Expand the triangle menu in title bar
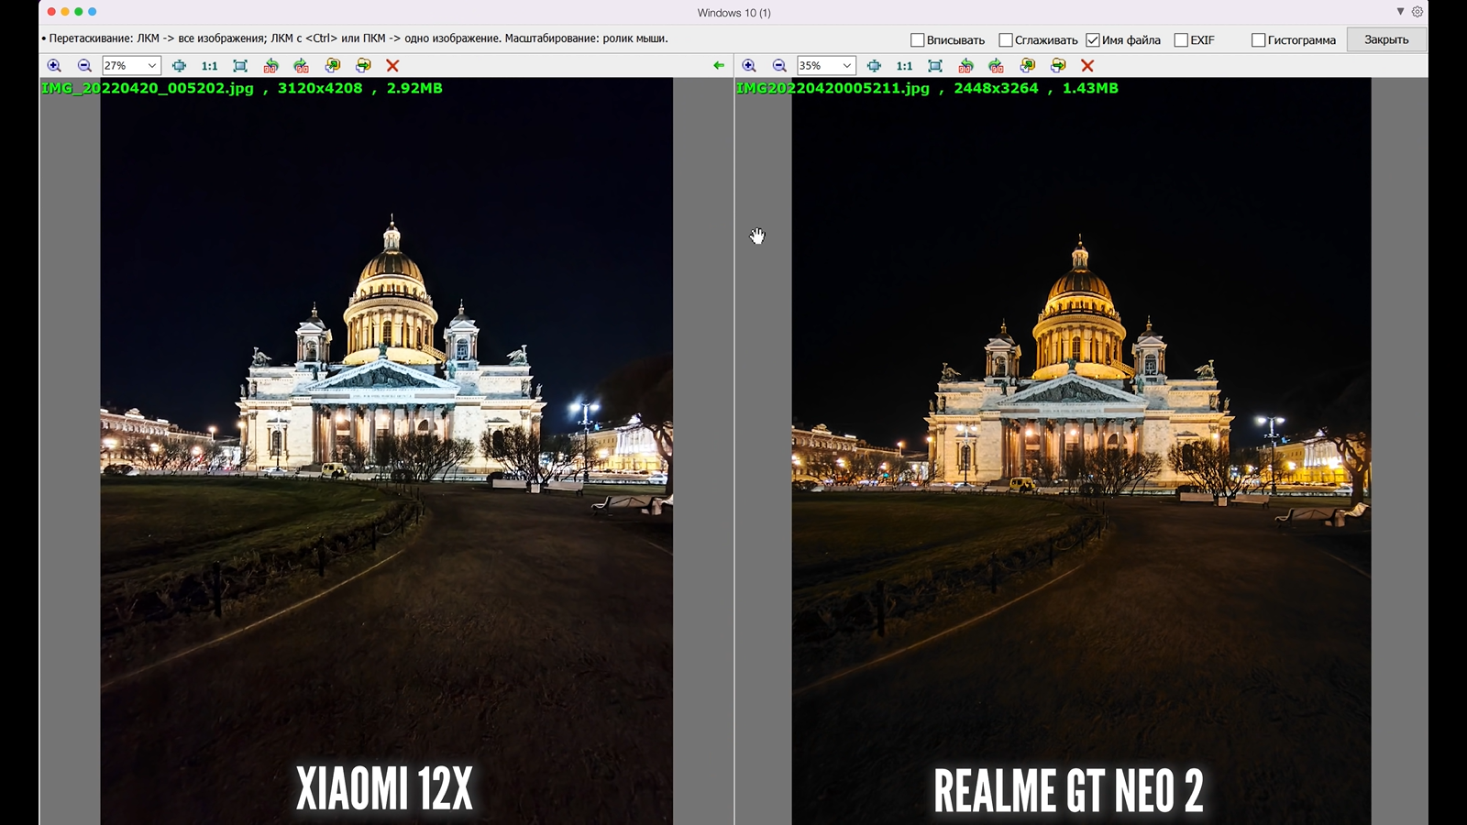This screenshot has width=1467, height=825. click(1400, 12)
